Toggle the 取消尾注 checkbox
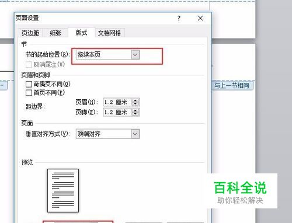Image resolution: width=292 pixels, height=223 pixels. click(29, 64)
